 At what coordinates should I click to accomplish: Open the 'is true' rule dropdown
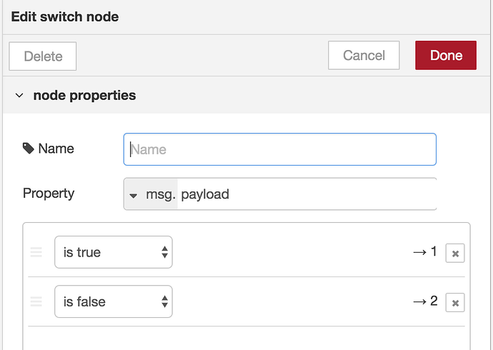click(114, 252)
